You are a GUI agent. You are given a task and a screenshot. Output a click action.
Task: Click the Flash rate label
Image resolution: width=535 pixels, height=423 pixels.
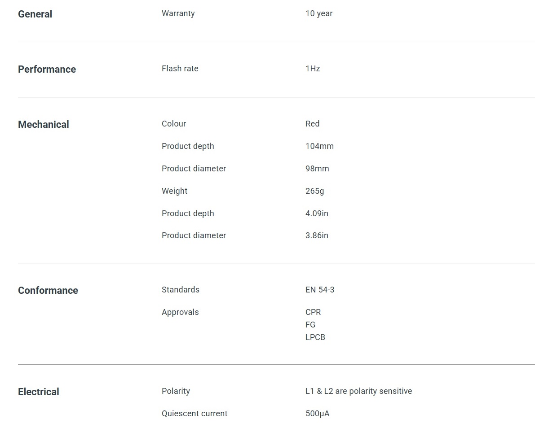(x=180, y=69)
